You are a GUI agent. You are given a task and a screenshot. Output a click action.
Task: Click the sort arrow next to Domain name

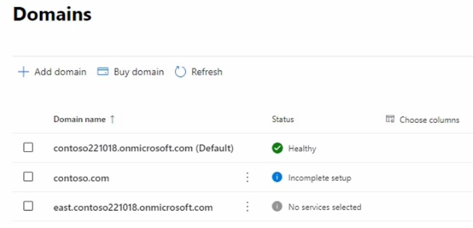click(112, 120)
